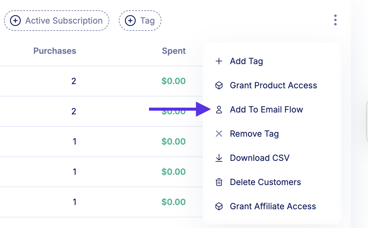Click the cube icon for Grant Affiliate Access

(x=219, y=206)
